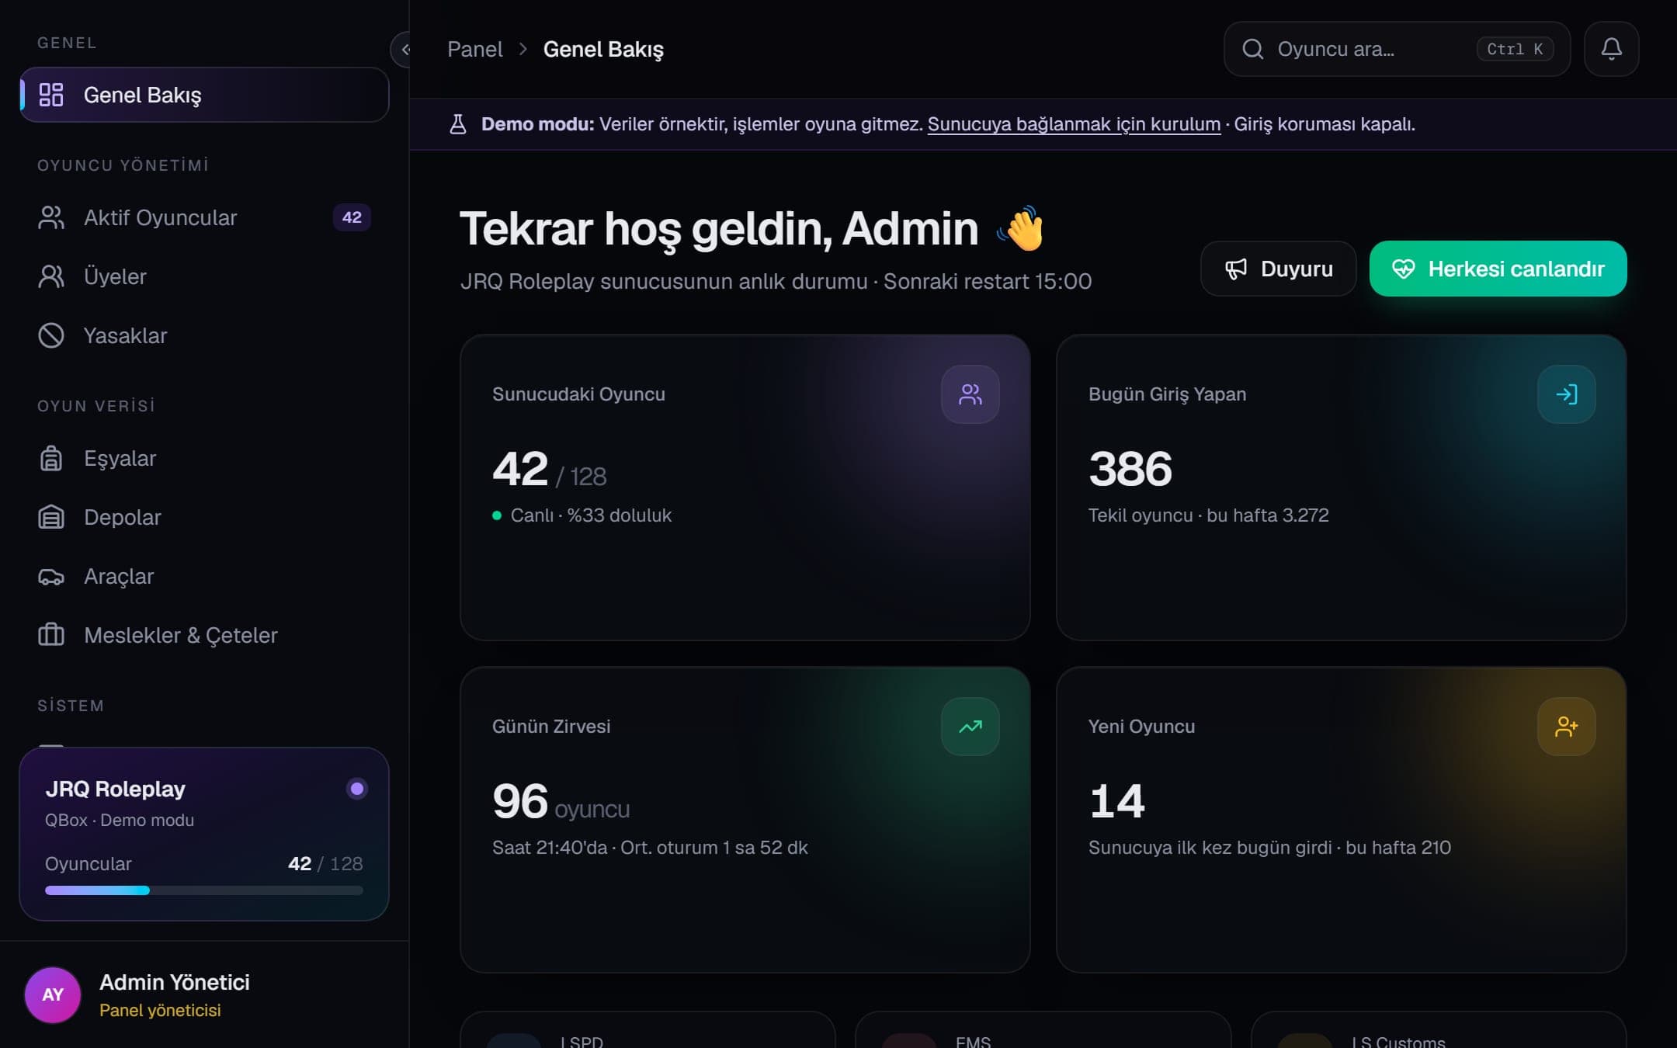Click the 14 value in the Yeni Oyuncu card

coord(1117,801)
